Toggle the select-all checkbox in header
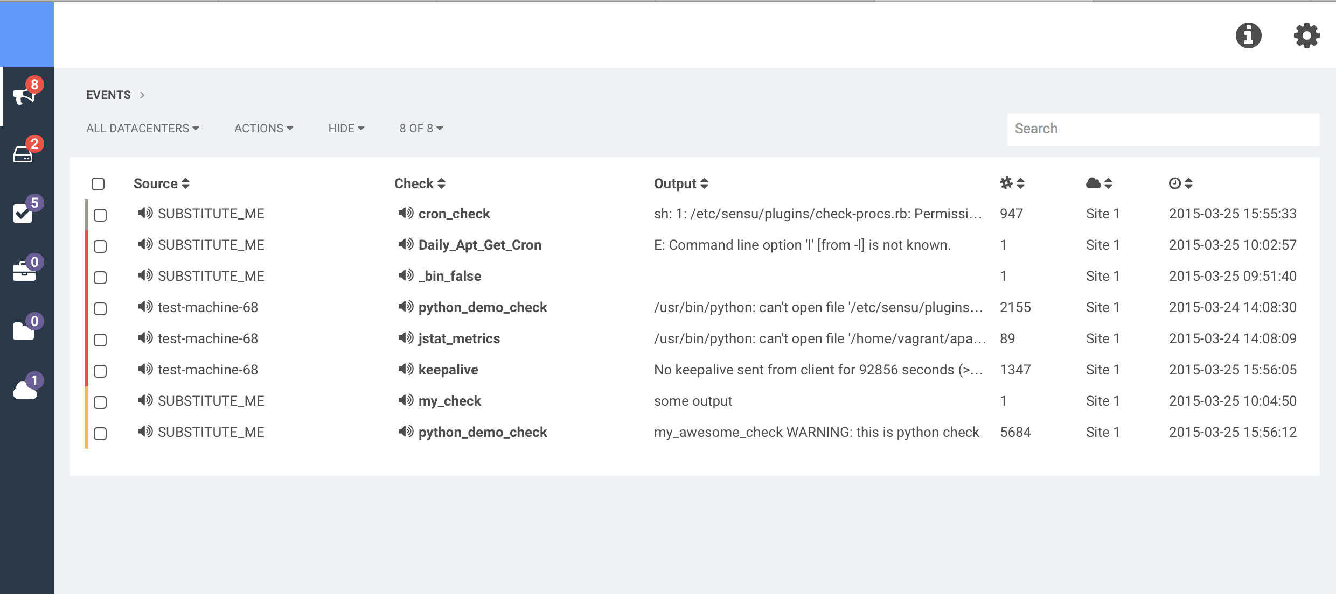The height and width of the screenshot is (594, 1336). tap(98, 184)
